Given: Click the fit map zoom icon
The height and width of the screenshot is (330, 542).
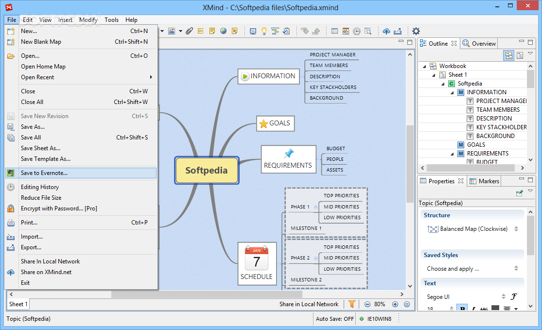Looking at the screenshot, I should coord(407,304).
